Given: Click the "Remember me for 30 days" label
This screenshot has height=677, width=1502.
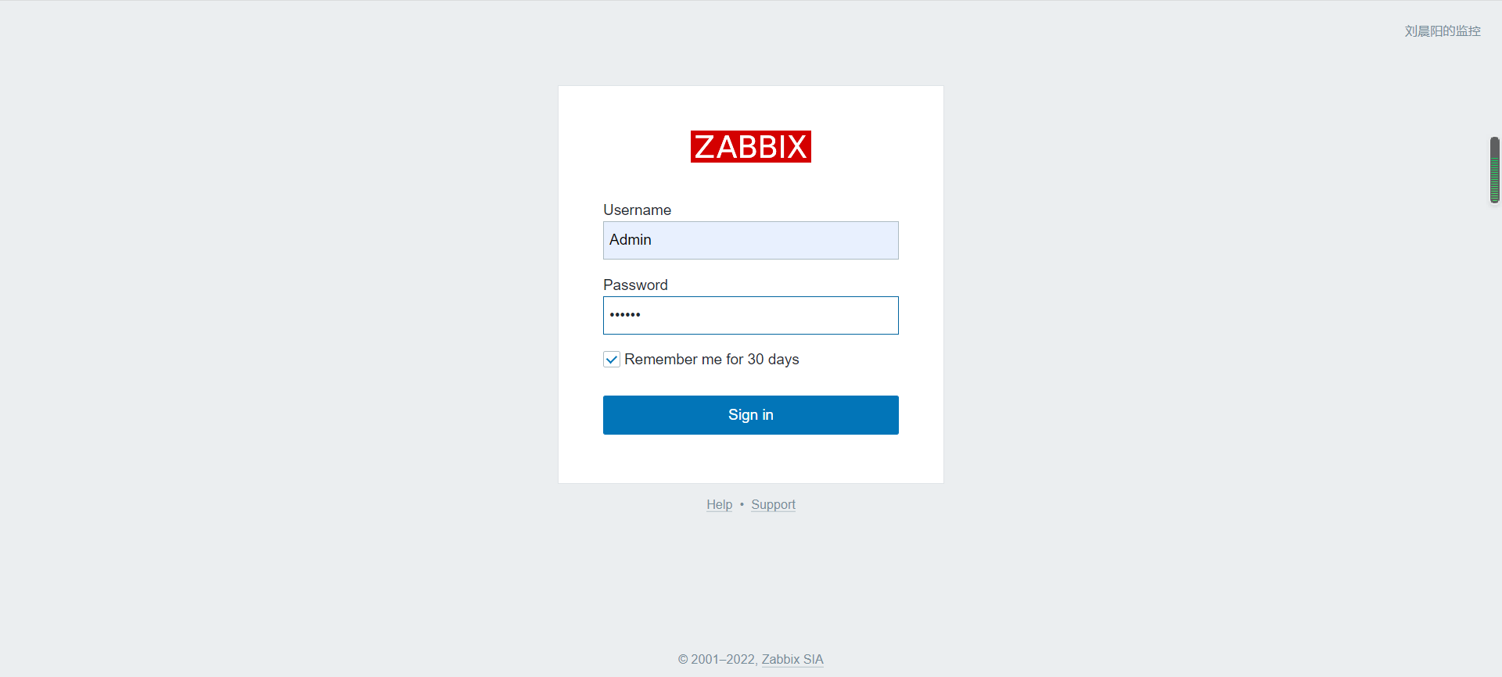Looking at the screenshot, I should click(x=711, y=360).
